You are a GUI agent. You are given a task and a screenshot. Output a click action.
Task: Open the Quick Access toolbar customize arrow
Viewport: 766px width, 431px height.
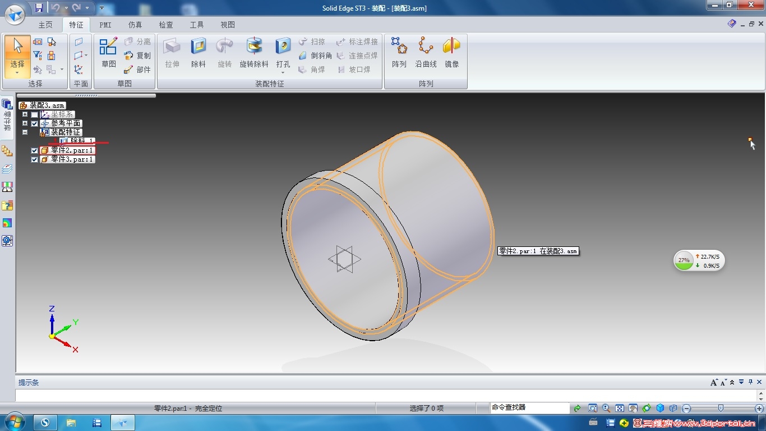(x=101, y=8)
